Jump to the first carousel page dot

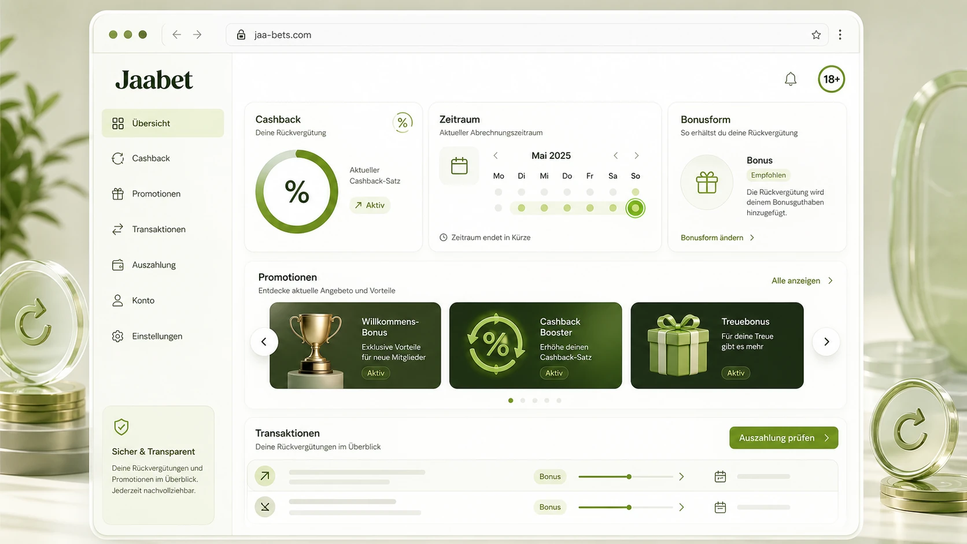click(x=511, y=400)
